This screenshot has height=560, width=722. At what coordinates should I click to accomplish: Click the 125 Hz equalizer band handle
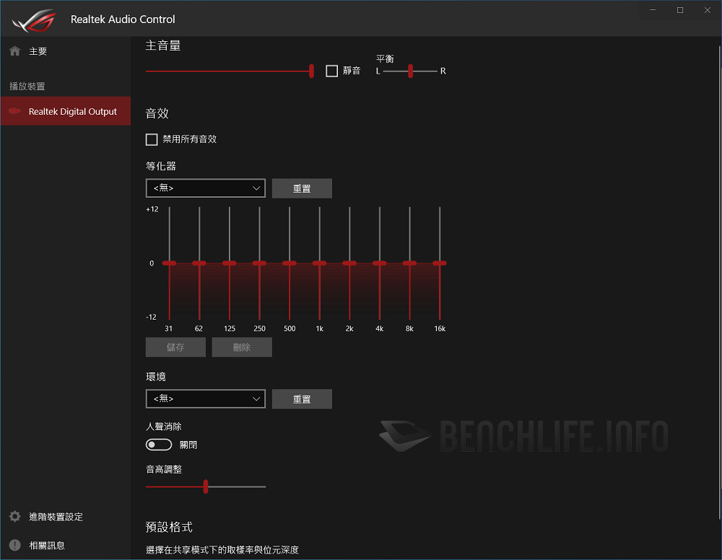230,263
